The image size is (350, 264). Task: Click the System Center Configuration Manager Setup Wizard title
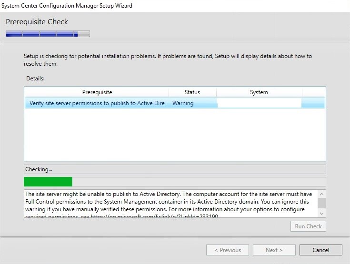(67, 6)
